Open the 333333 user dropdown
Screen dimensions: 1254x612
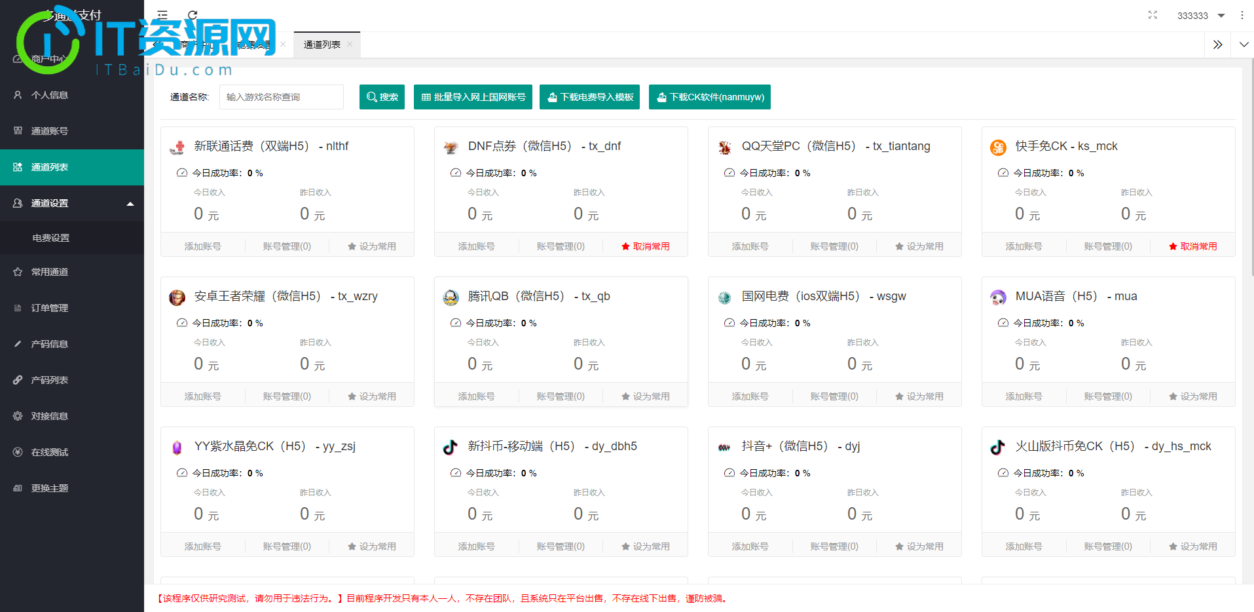[1200, 16]
